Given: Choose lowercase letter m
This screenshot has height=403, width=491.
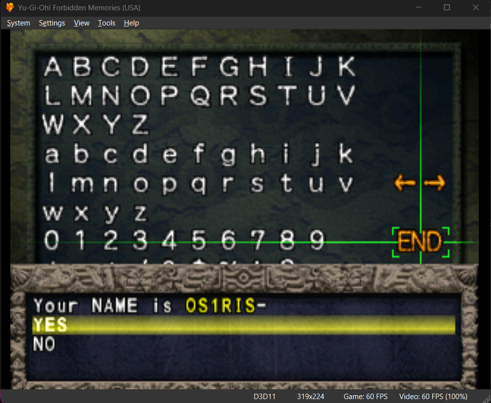Looking at the screenshot, I should click(x=82, y=184).
